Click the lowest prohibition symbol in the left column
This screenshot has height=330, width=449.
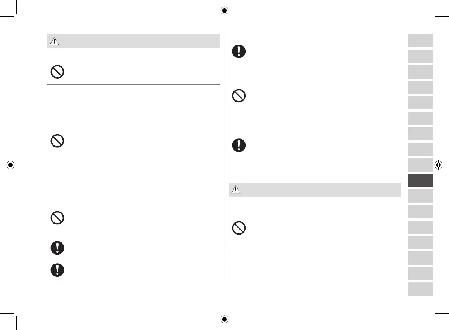click(57, 218)
